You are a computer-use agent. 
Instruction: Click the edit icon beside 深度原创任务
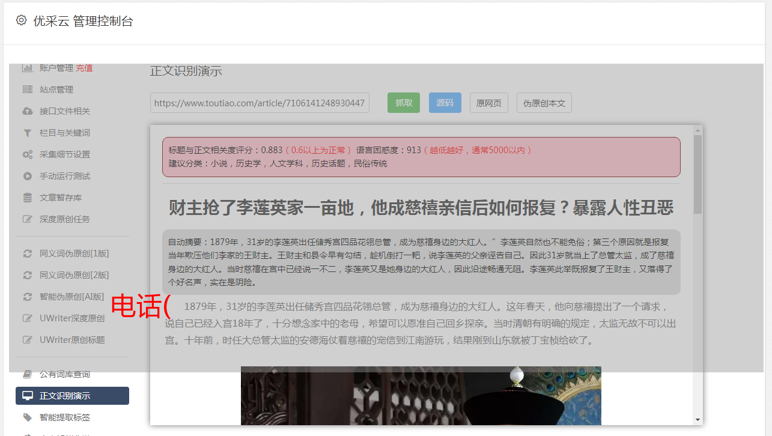click(27, 219)
